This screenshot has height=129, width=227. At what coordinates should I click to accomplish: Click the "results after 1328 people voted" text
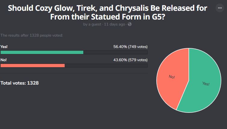(x=32, y=35)
